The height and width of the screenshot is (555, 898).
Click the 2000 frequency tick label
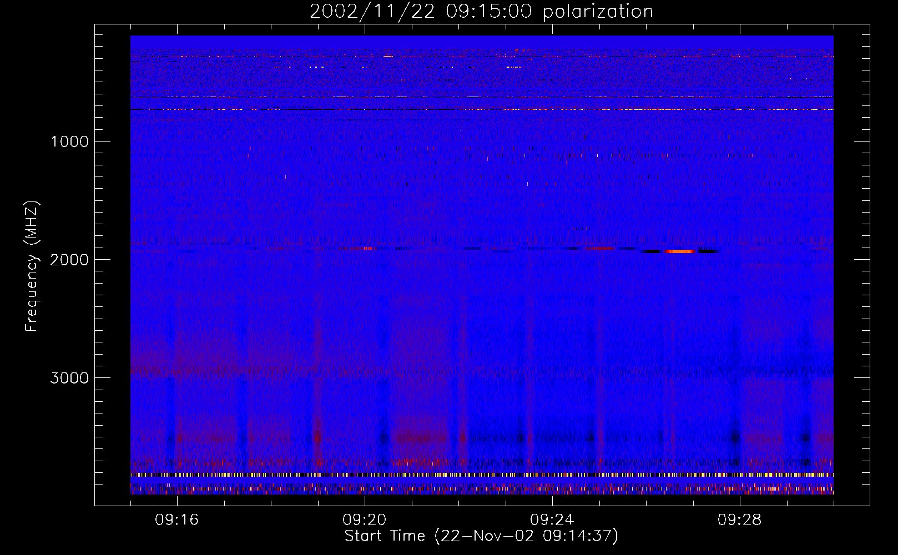pyautogui.click(x=69, y=260)
